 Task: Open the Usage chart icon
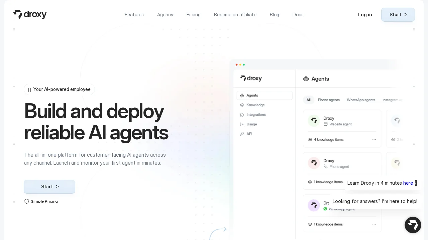(x=242, y=124)
